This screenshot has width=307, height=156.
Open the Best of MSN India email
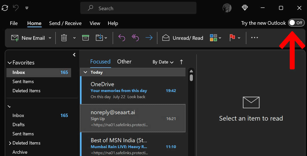(133, 144)
